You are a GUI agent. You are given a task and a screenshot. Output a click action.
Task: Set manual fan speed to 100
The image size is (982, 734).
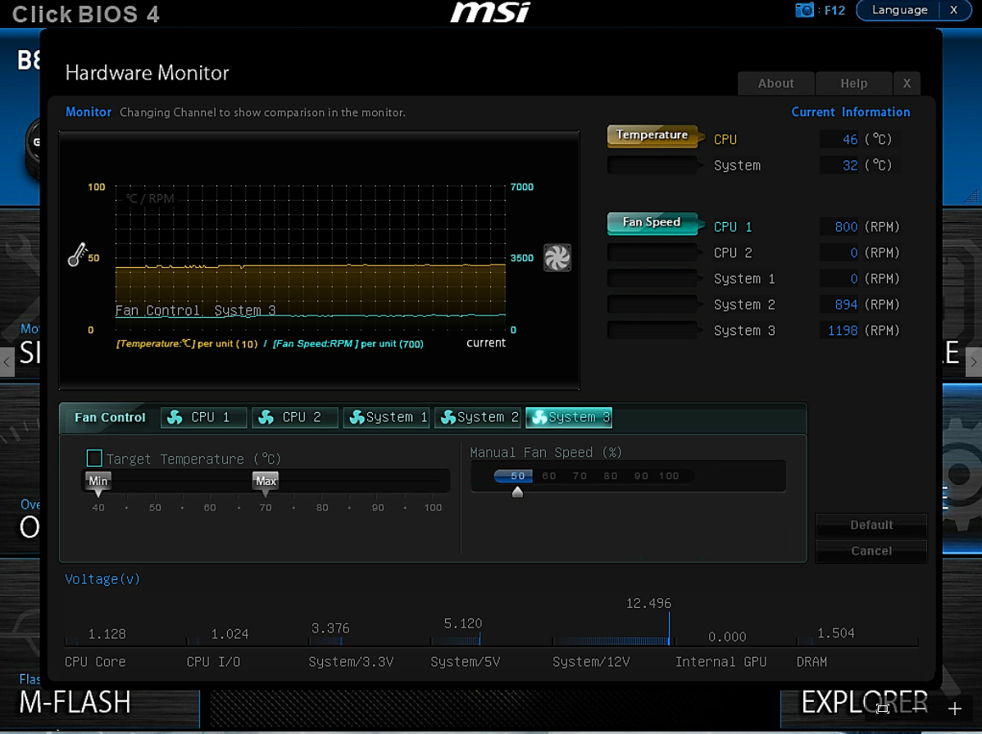pos(669,476)
